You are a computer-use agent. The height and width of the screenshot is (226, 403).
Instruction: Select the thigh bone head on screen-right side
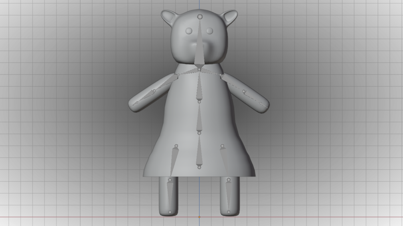(x=222, y=146)
